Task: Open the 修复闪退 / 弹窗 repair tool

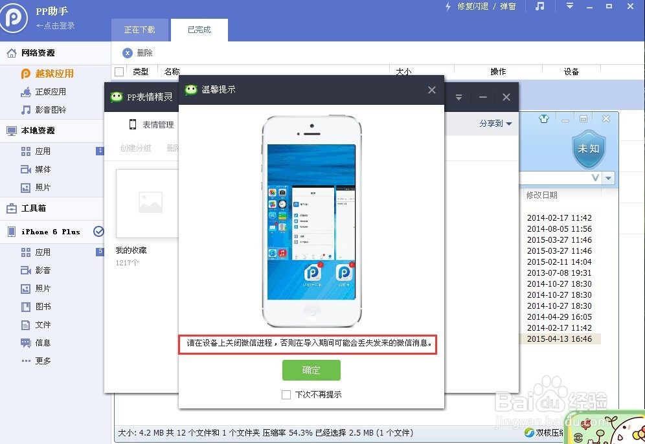Action: pos(481,6)
